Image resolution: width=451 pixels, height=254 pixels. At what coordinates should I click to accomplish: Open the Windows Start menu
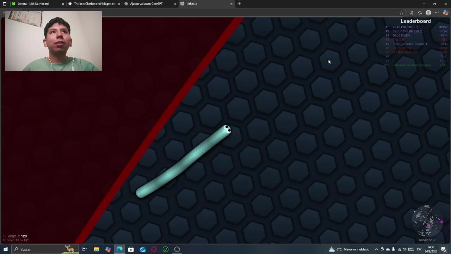5,249
